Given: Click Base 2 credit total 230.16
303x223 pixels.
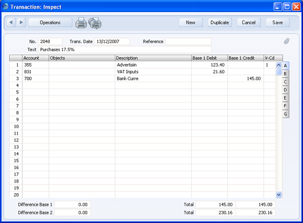Looking at the screenshot, I should point(255,213).
